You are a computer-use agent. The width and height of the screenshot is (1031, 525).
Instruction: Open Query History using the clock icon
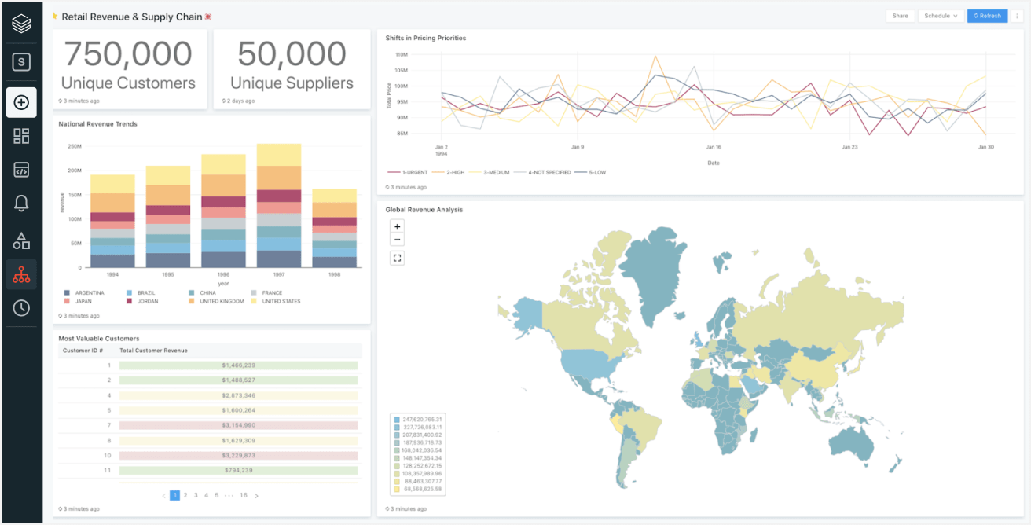21,307
